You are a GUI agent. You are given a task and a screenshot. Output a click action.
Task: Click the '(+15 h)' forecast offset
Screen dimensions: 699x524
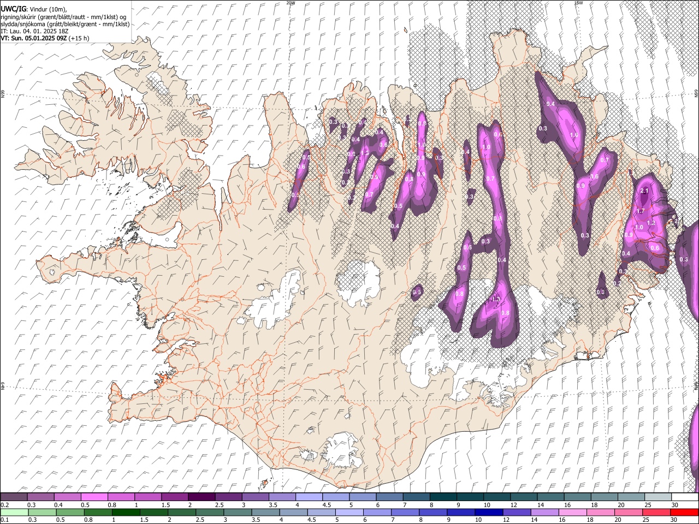point(79,38)
